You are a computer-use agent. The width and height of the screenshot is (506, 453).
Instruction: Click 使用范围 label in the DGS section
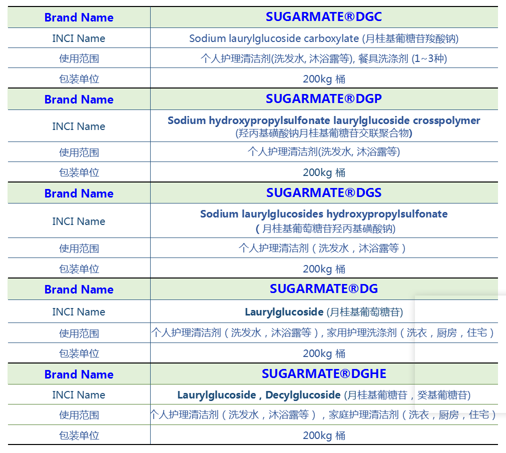point(79,248)
